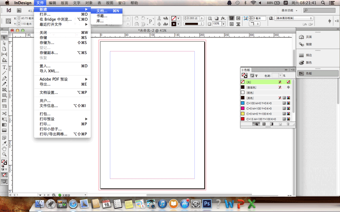The image size is (340, 212).
Task: Open the 窗口 menu in the menu bar
Action: click(x=122, y=3)
